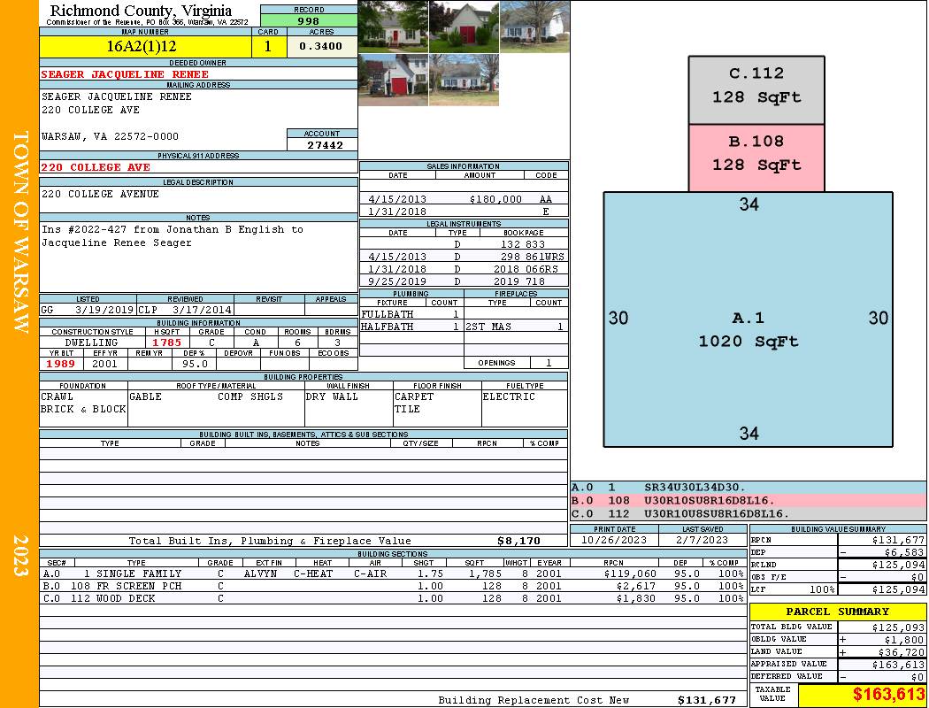Select the A.0 SINGLE FAMILY building section row
Viewport: 929px width, 708px height.
tap(392, 573)
